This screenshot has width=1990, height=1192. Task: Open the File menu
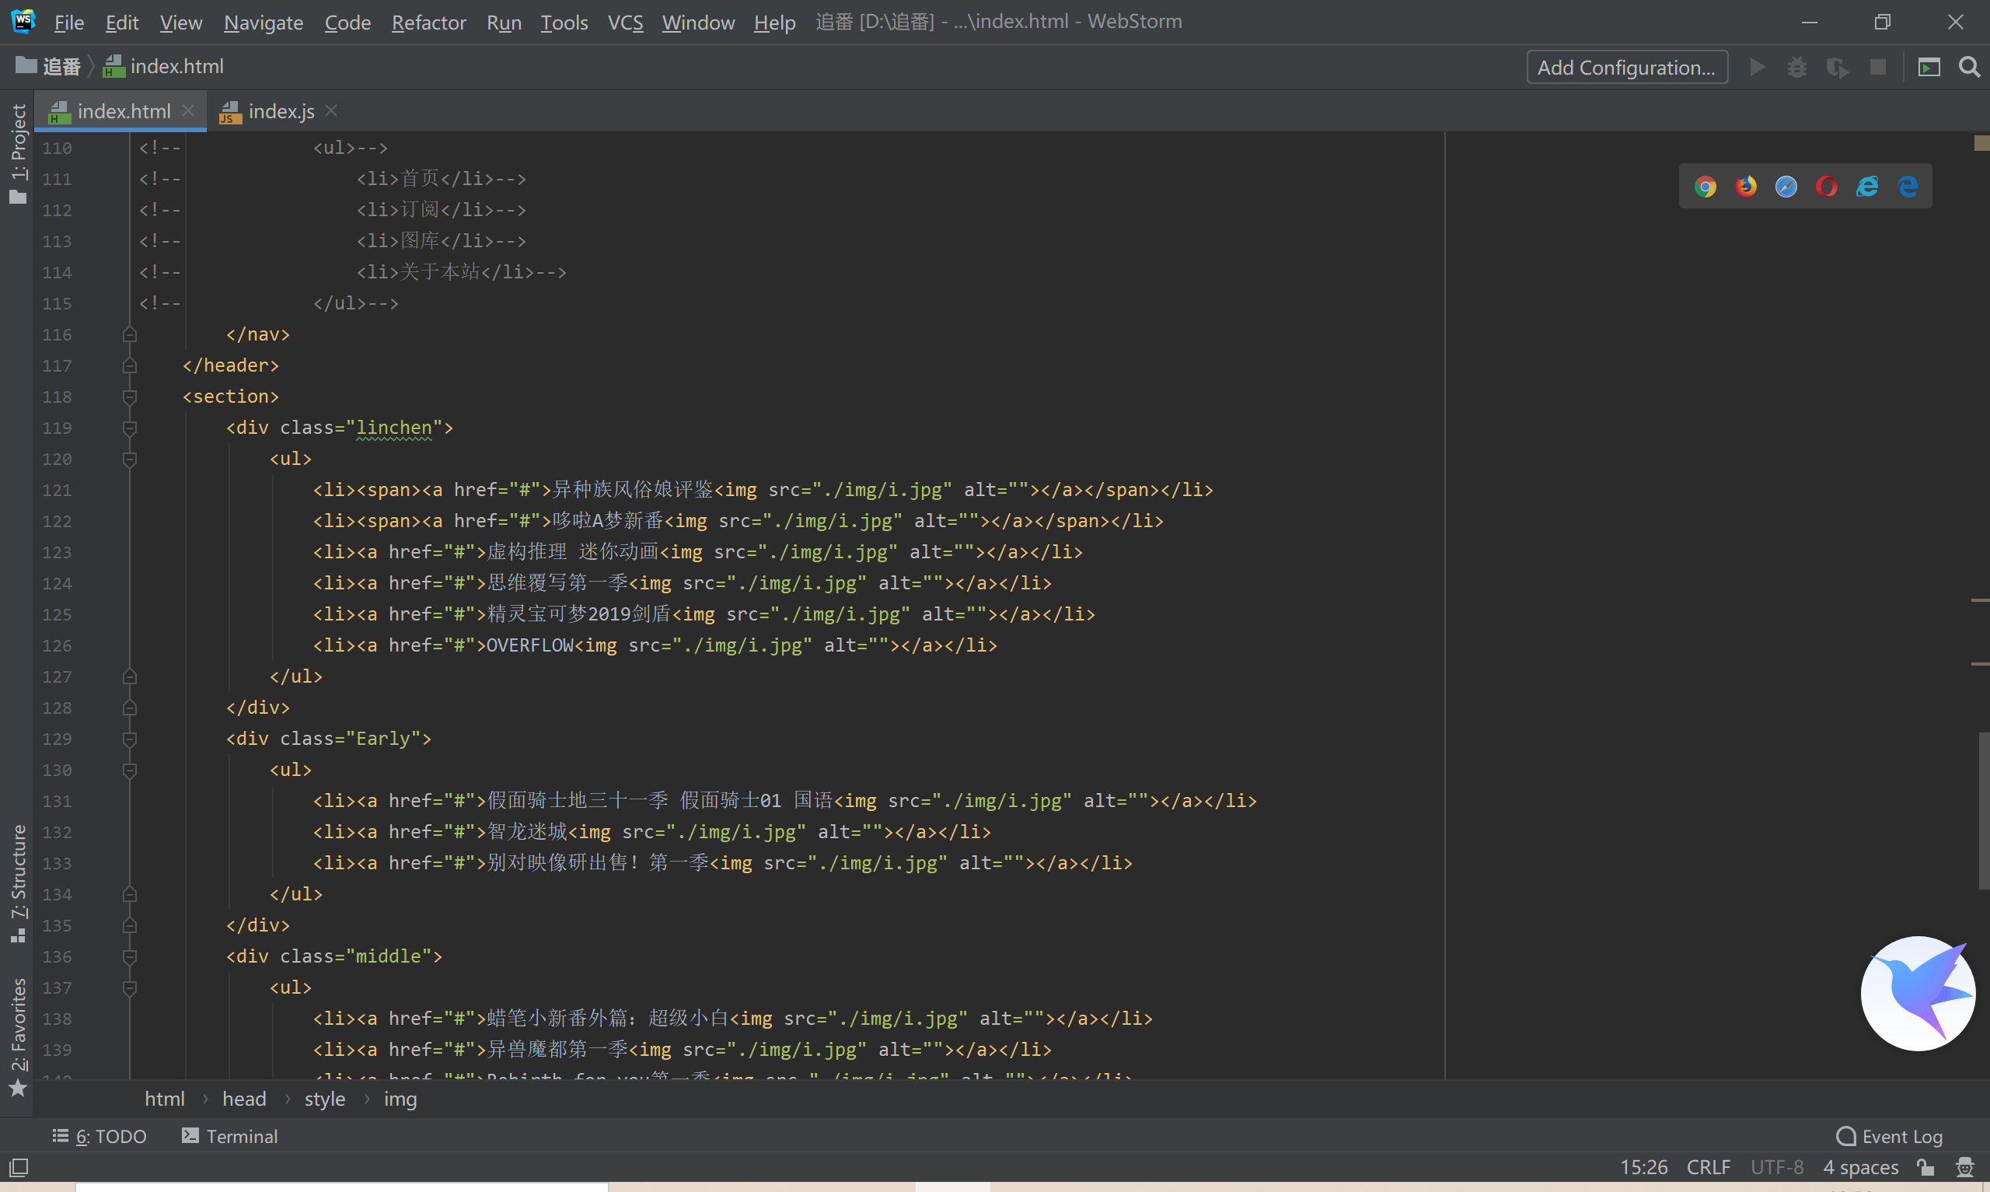click(69, 23)
